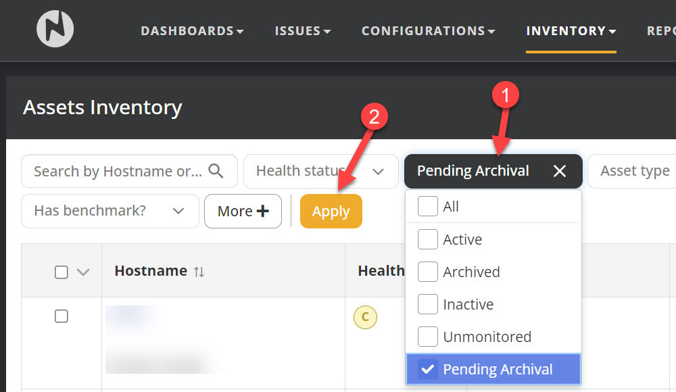This screenshot has height=392, width=676.
Task: Click the round N logo icon
Action: pyautogui.click(x=55, y=30)
